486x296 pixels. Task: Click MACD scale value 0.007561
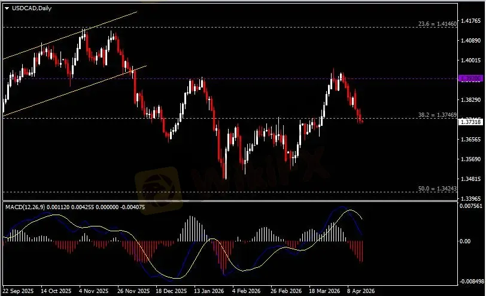pos(471,206)
